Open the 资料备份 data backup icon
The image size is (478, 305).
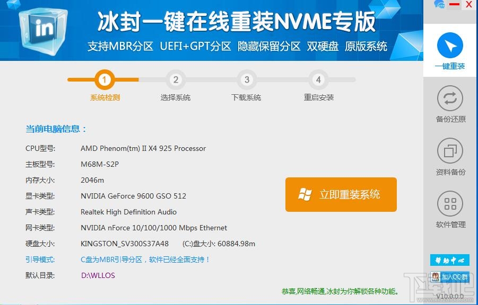450,151
